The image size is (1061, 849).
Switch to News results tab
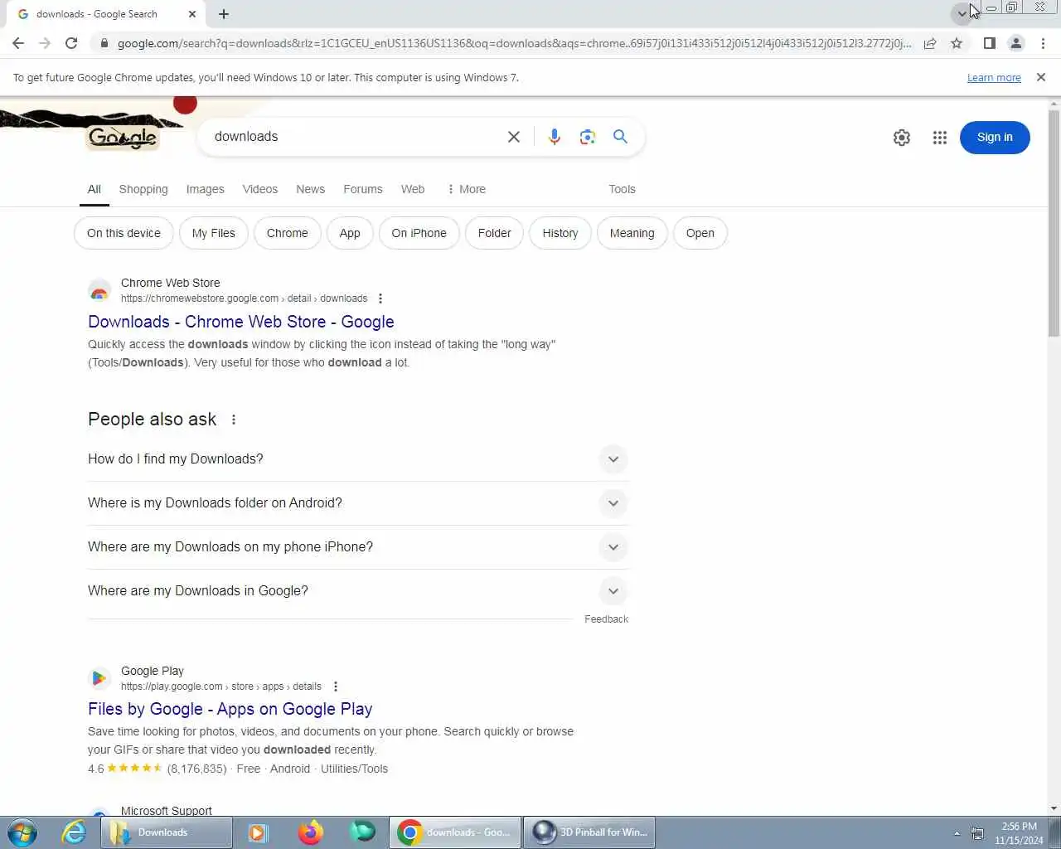click(311, 189)
